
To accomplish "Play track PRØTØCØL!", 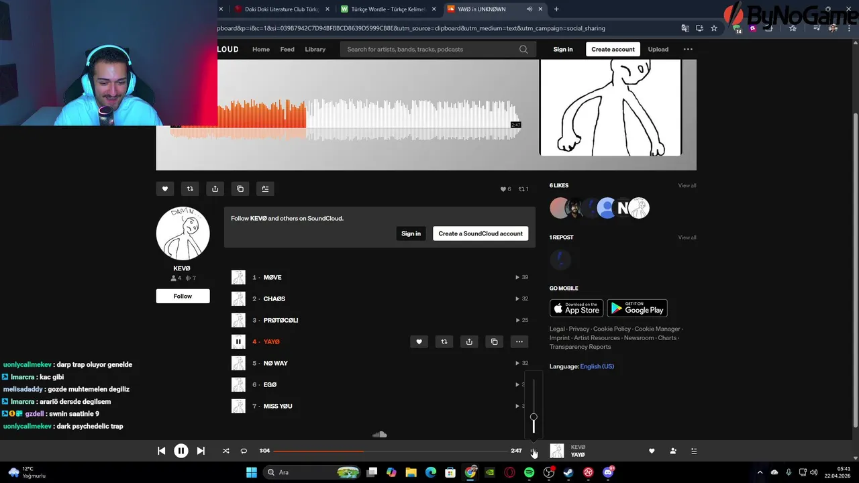I will (x=281, y=320).
